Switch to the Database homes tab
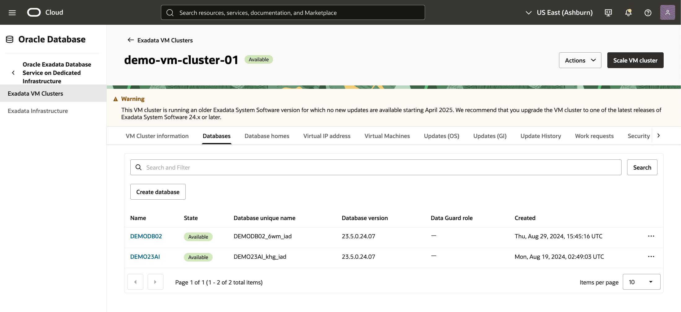This screenshot has width=681, height=312. tap(267, 136)
